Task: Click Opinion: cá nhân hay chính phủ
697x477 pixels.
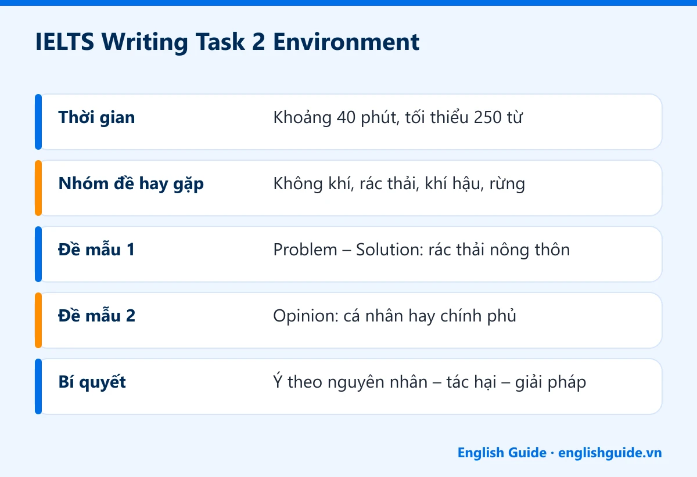Action: [x=394, y=316]
